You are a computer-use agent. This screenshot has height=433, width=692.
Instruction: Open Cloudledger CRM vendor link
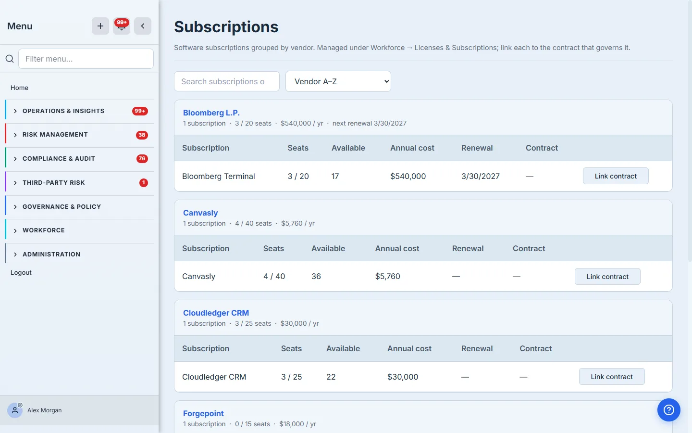(216, 313)
